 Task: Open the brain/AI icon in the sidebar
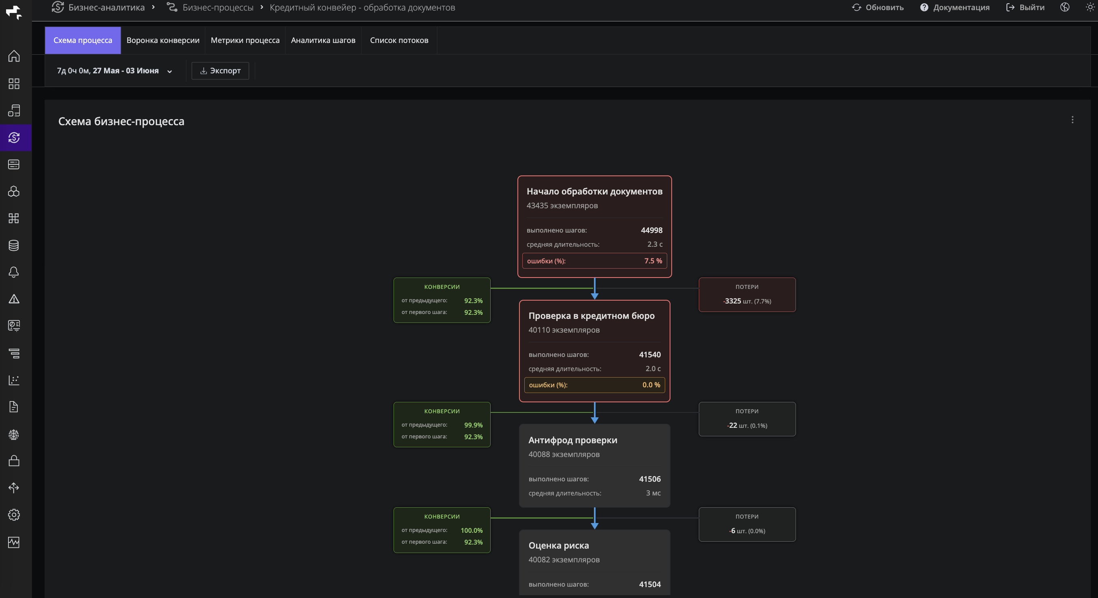point(14,434)
